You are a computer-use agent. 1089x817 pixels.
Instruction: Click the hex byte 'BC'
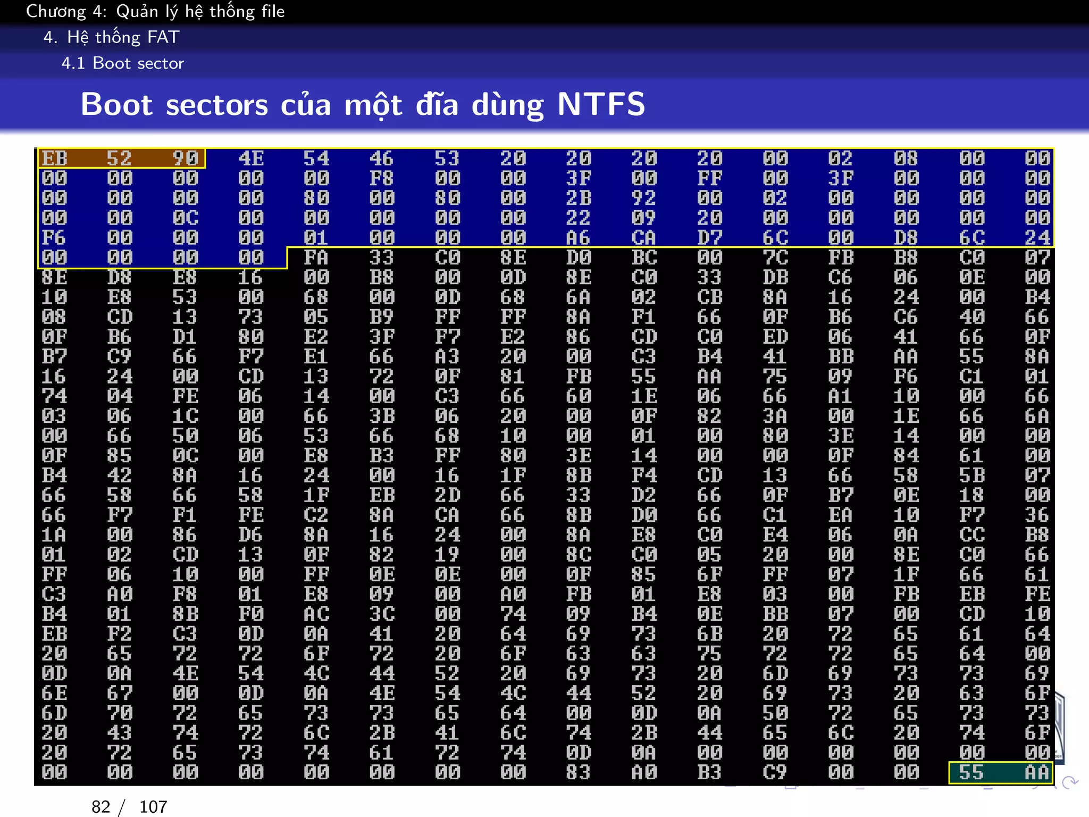pos(644,258)
